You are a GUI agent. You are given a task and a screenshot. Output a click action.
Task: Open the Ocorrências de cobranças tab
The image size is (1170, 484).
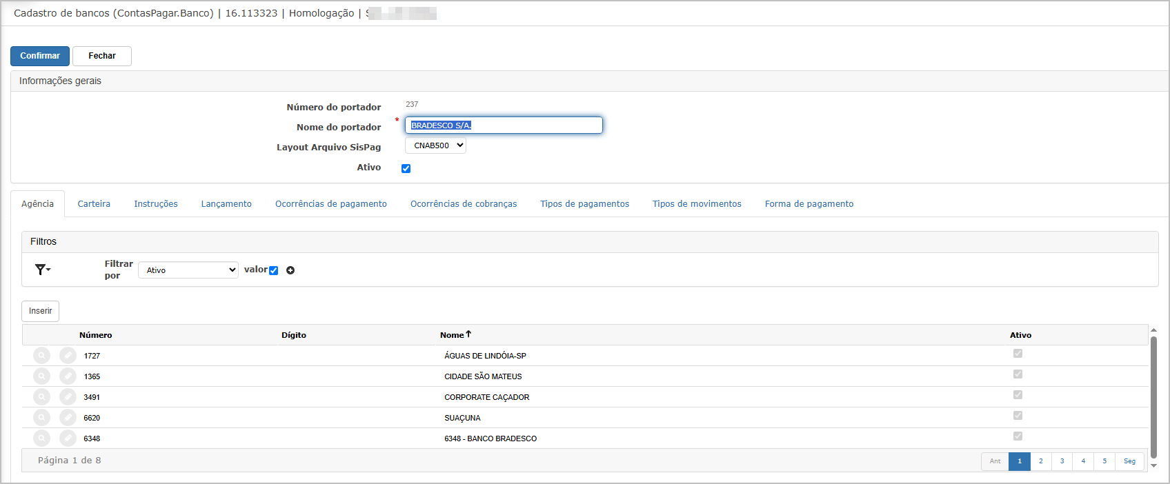tap(464, 204)
